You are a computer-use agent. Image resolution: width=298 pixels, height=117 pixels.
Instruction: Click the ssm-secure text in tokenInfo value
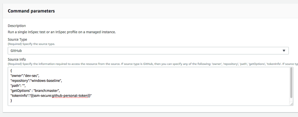42,96
